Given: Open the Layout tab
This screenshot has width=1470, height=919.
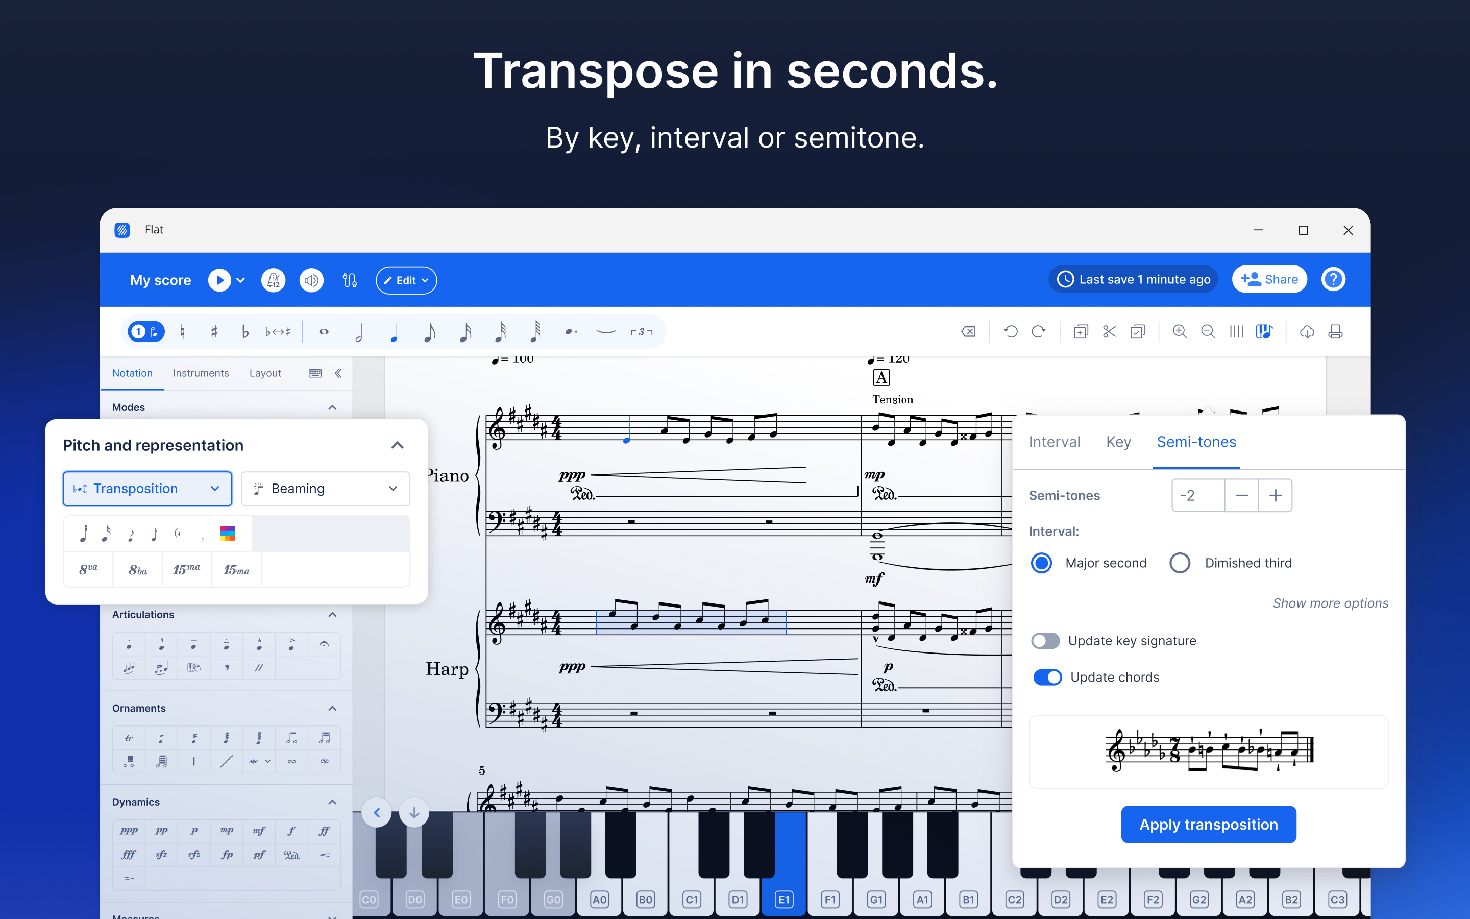Looking at the screenshot, I should pyautogui.click(x=265, y=373).
